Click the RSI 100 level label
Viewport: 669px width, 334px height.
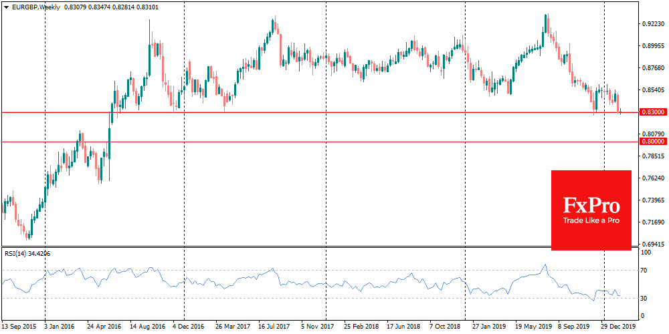[647, 253]
